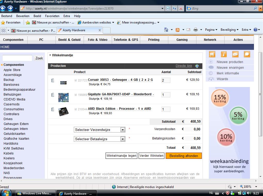Image resolution: width=263 pixels, height=196 pixels.
Task: Click the Gigabyte motherboard thumbnail image
Action: [63, 97]
